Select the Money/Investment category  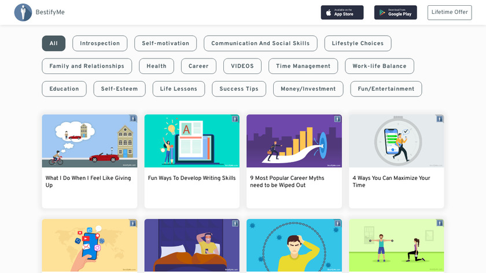(308, 88)
